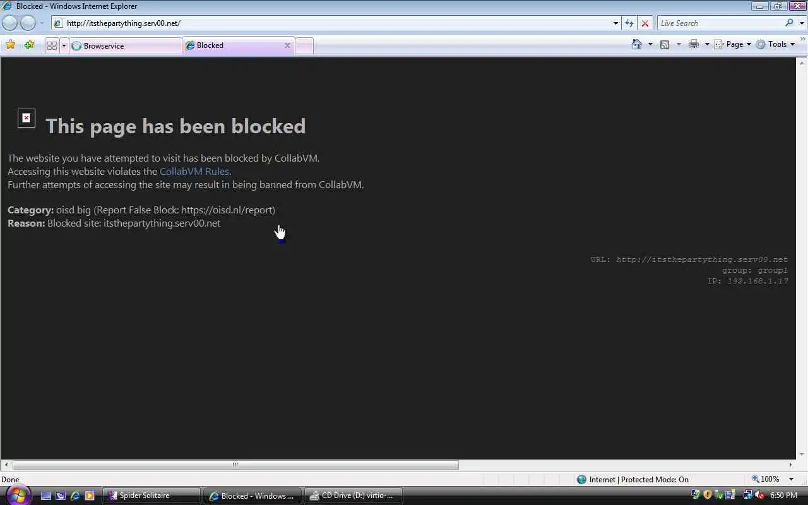Screen dimensions: 808x505
Task: Click the Internet Protected Mode status zone
Action: (633, 479)
